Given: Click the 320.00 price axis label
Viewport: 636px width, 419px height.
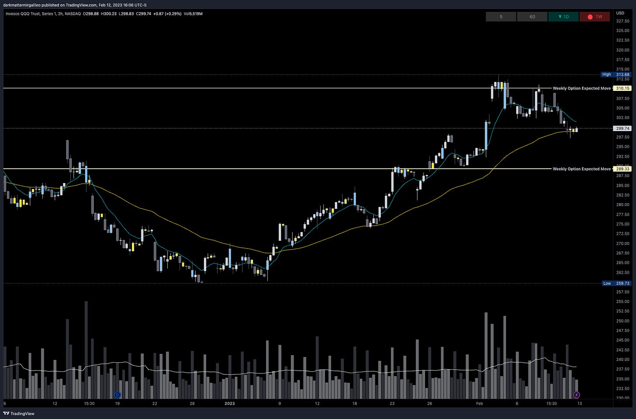Looking at the screenshot, I should 622,50.
